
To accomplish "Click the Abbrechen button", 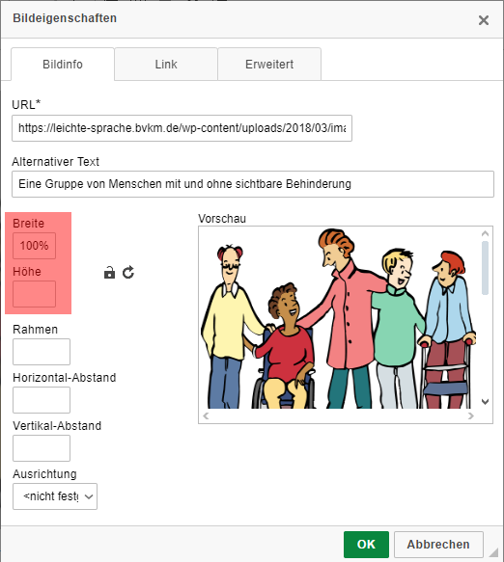I will 438,545.
